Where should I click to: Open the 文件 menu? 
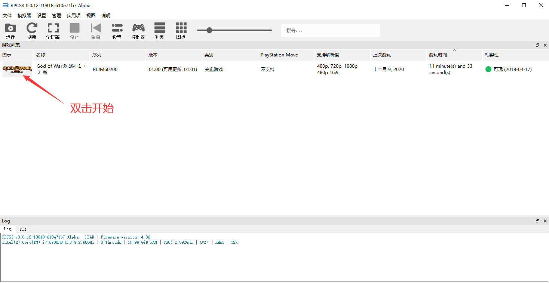tap(7, 16)
